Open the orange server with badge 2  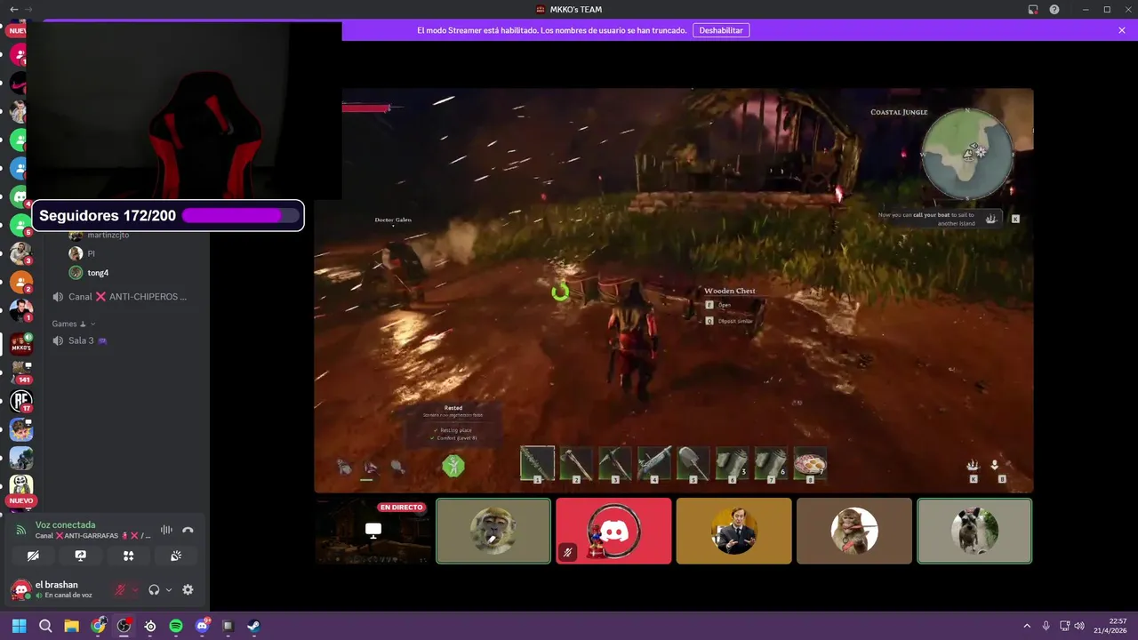(21, 283)
